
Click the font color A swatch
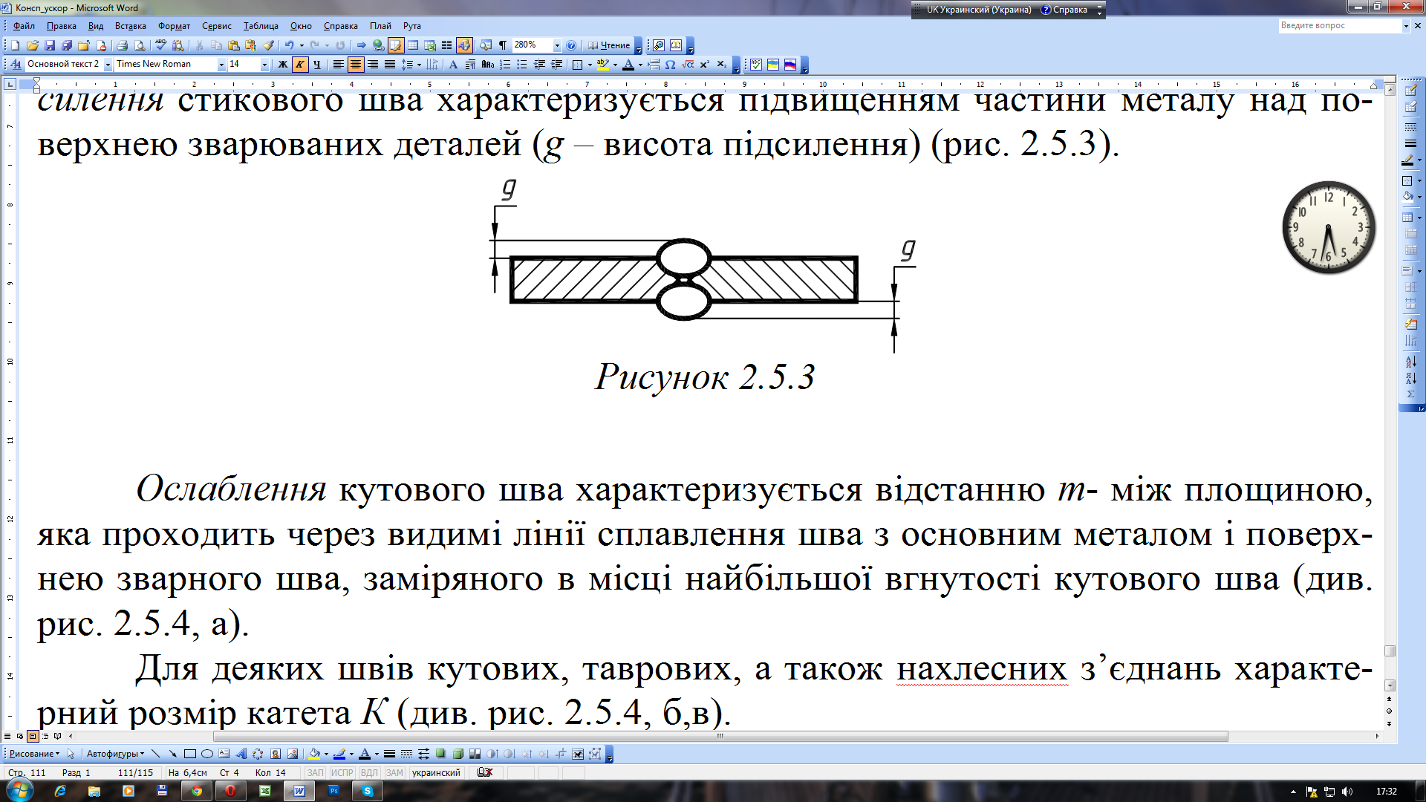[628, 65]
